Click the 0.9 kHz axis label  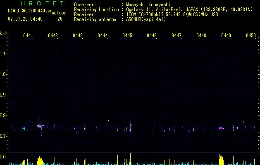click(x=3, y=95)
